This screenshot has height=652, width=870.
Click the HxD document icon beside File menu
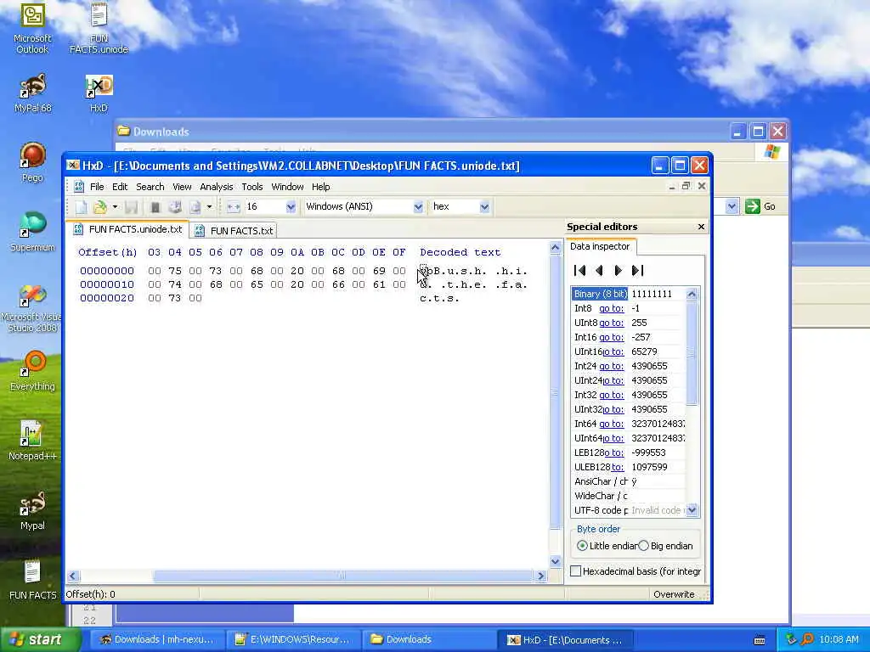coord(79,187)
